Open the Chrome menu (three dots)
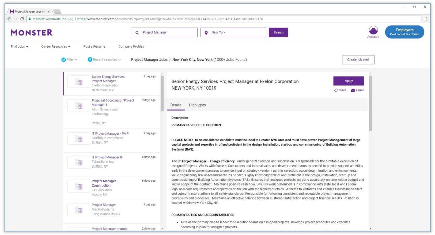Image resolution: width=435 pixels, height=235 pixels. click(426, 19)
